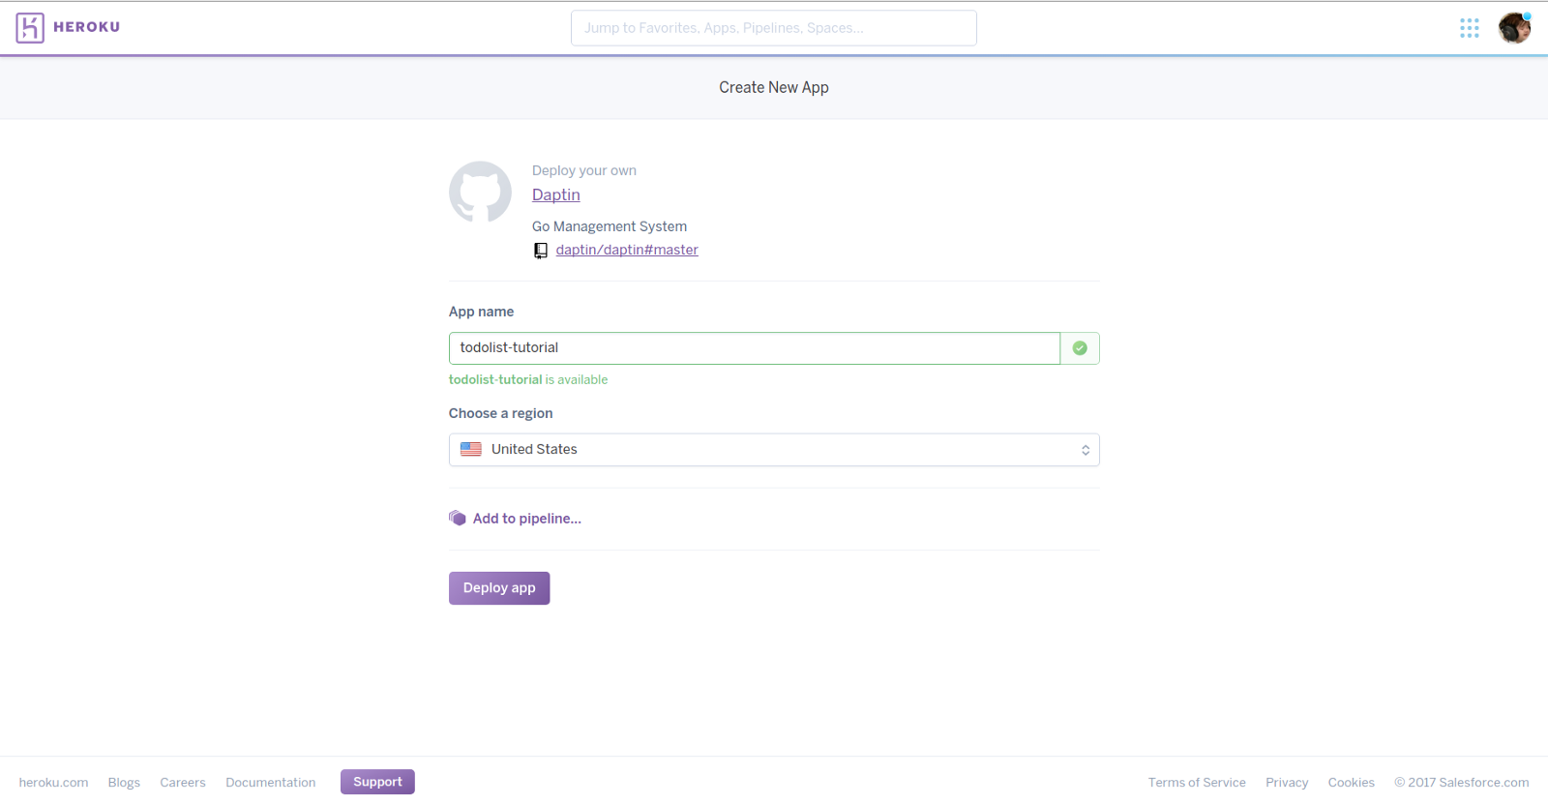Click the 'Create New App' heading

pyautogui.click(x=774, y=87)
